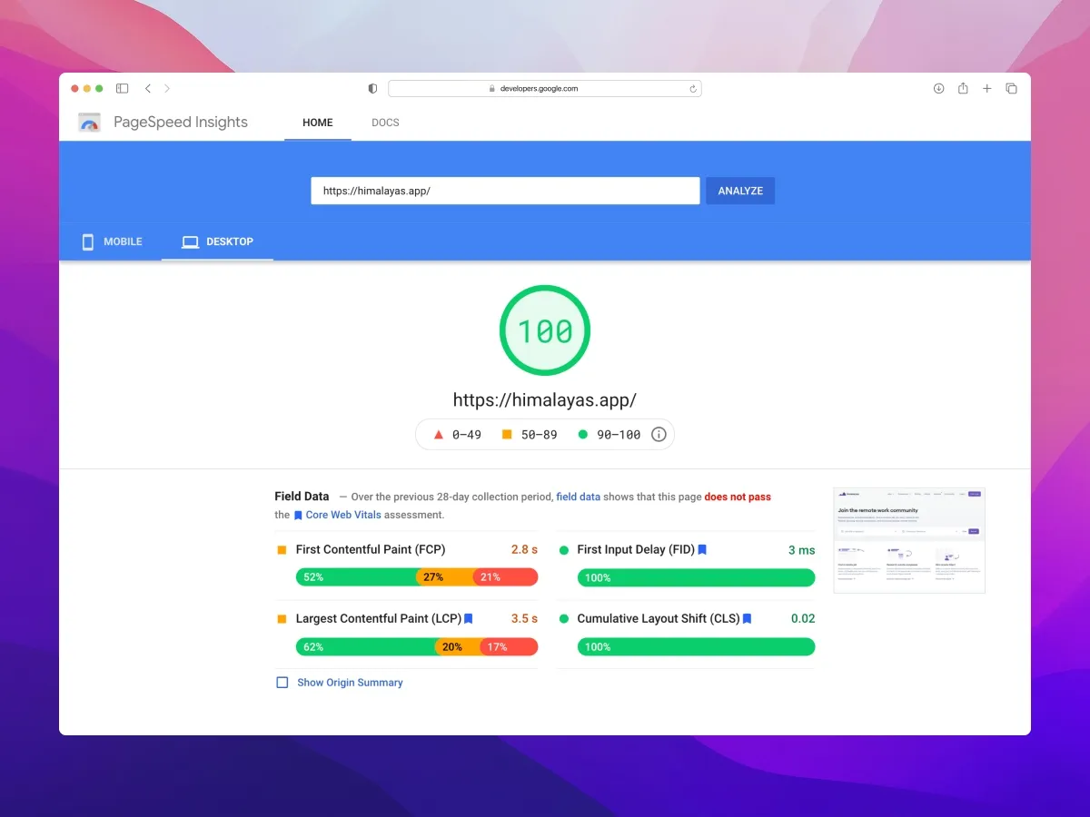Reload the page using the refresh icon

(x=693, y=89)
